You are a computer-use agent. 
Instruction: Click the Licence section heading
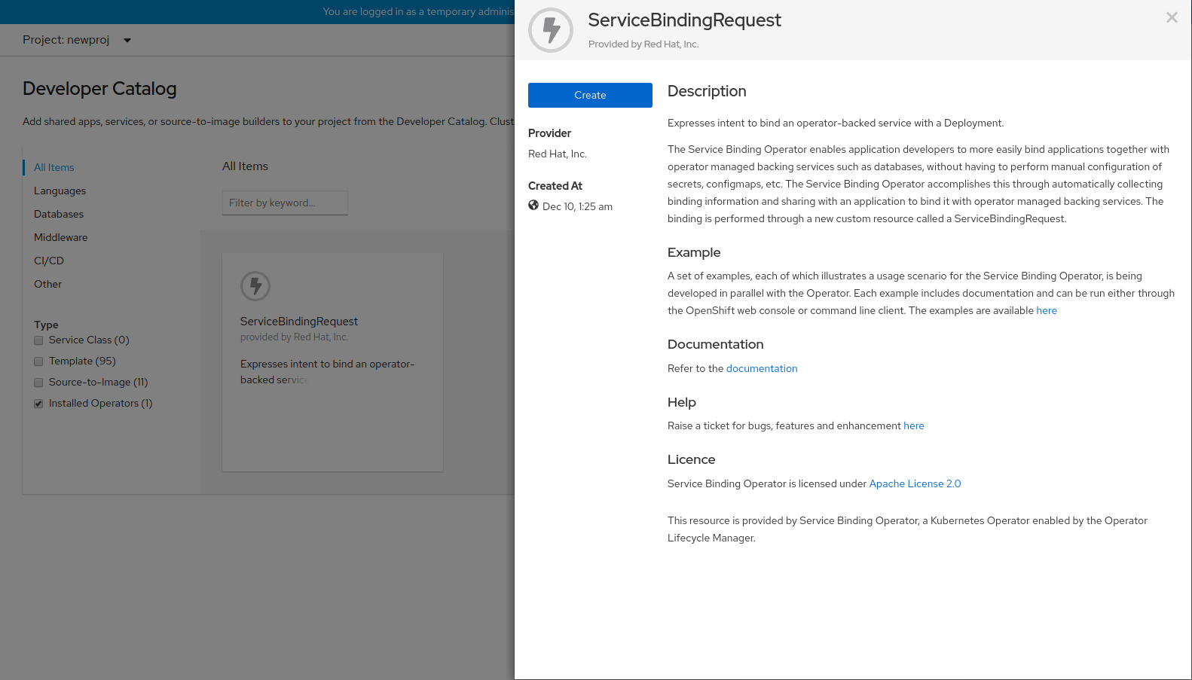[692, 459]
